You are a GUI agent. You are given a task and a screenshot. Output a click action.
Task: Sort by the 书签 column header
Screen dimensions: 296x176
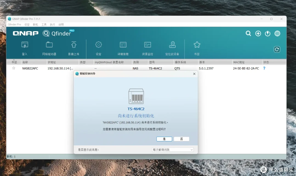tap(14, 62)
